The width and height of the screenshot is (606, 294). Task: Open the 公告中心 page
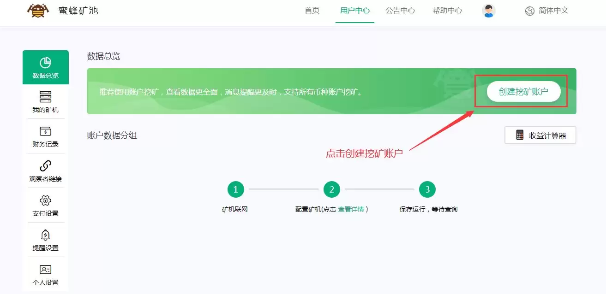[400, 10]
